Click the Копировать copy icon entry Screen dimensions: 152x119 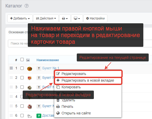[58, 87]
